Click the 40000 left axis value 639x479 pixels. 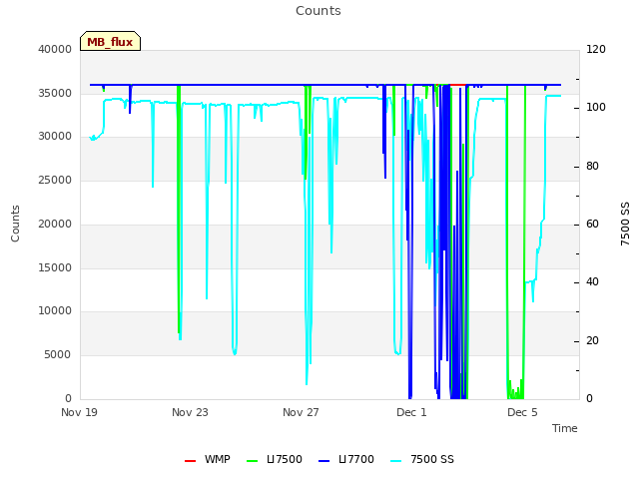click(55, 49)
